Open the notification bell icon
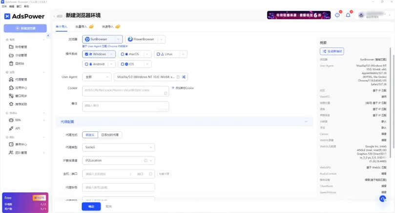Viewport: 395px width, 213px height. (348, 15)
